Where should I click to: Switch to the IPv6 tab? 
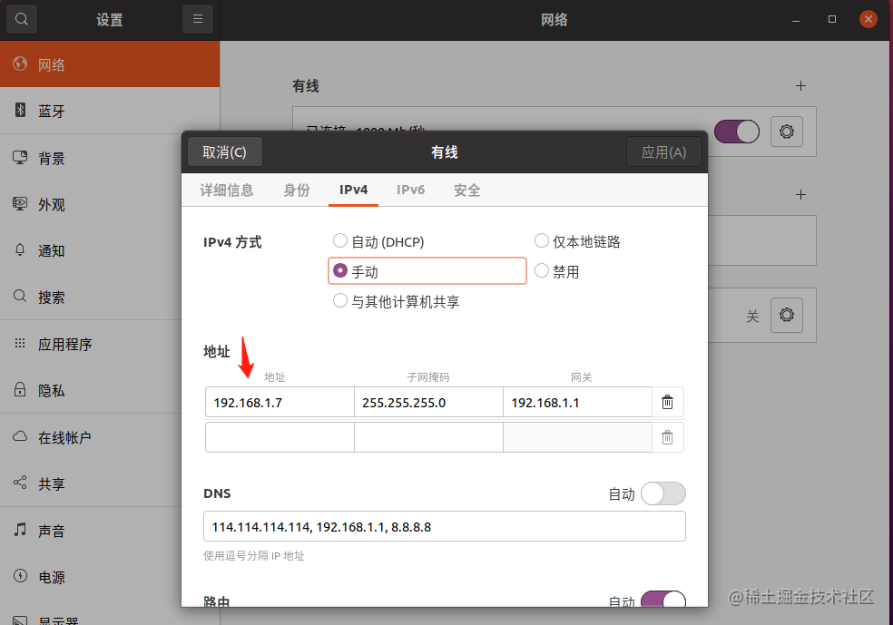coord(410,190)
